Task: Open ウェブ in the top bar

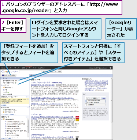Action: [35, 68]
